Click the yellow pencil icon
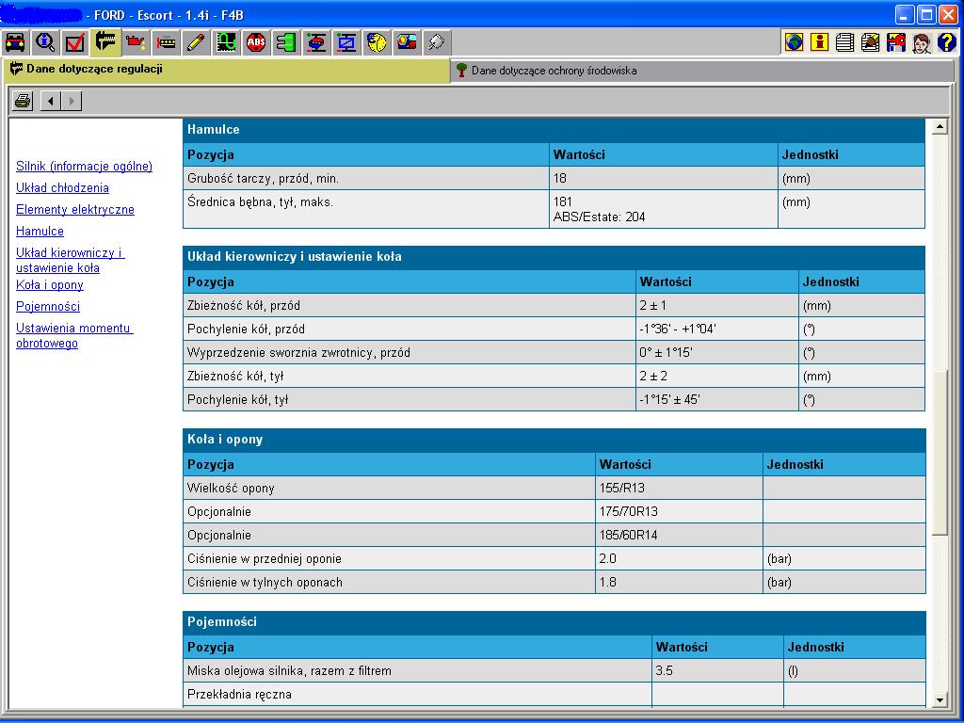Screen dimensions: 964x723 tap(196, 42)
